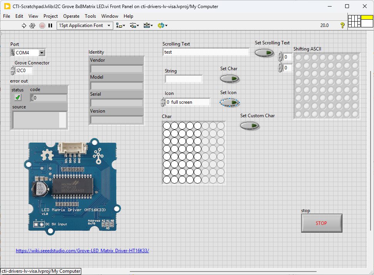
Task: Click the Model identity field
Action: (x=116, y=86)
